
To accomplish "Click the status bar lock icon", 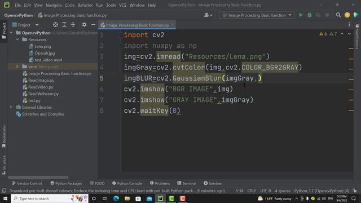I will [x=355, y=191].
